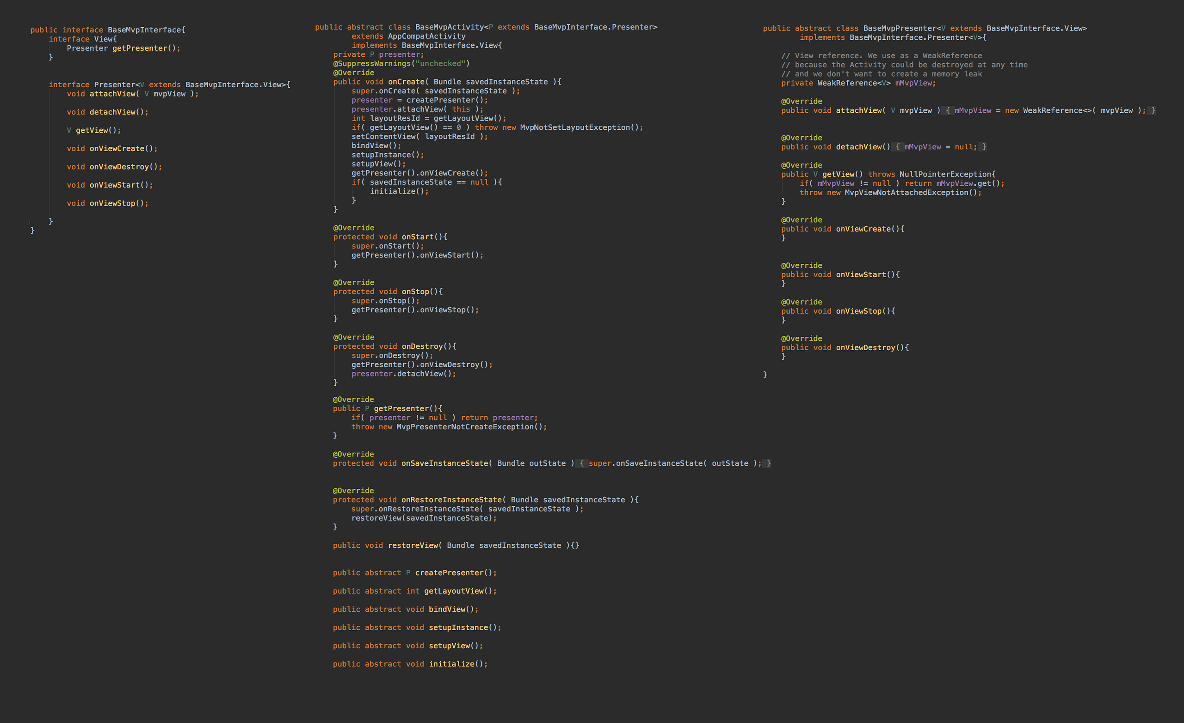The image size is (1184, 723).
Task: Click the 'super.onDestroy();' call
Action: [x=393, y=355]
